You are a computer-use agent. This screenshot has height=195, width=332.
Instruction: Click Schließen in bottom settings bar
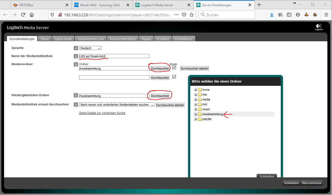click(x=291, y=183)
